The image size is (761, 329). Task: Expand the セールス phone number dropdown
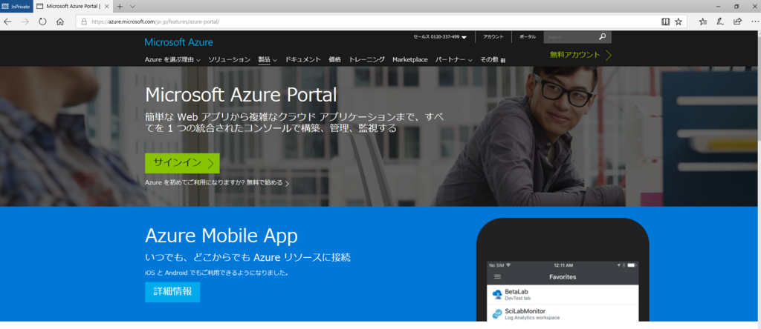(464, 37)
